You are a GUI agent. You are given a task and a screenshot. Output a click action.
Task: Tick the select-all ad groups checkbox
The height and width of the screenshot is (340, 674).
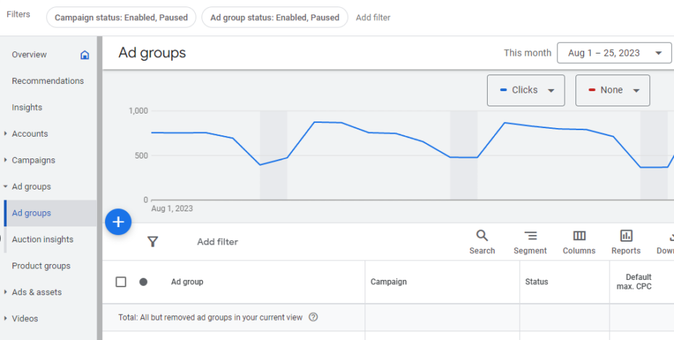[x=121, y=282]
